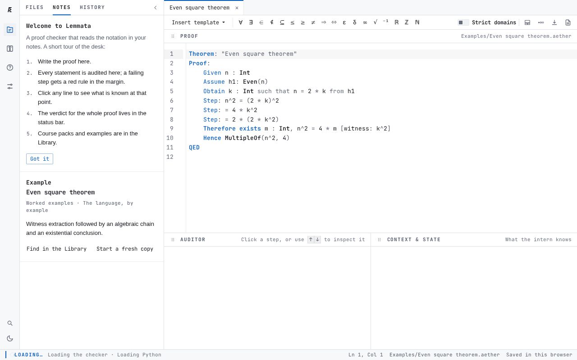Insert the inverse ⁻¹ superscript symbol

click(386, 22)
